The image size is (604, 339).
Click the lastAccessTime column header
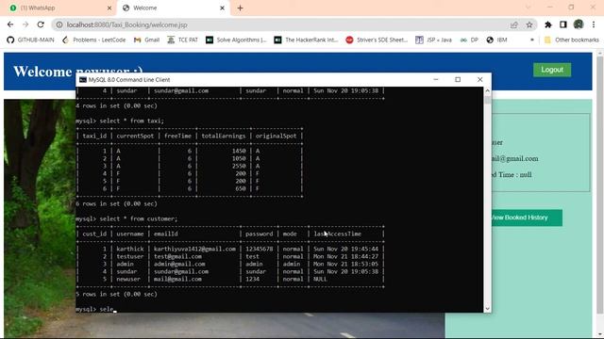click(x=338, y=234)
